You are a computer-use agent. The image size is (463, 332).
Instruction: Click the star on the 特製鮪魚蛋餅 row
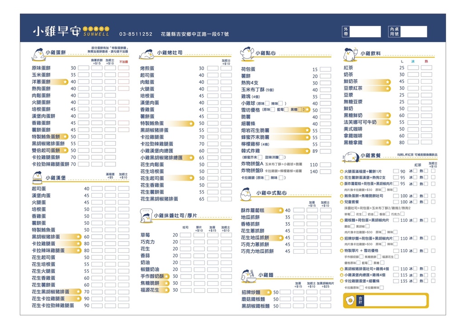(65, 137)
